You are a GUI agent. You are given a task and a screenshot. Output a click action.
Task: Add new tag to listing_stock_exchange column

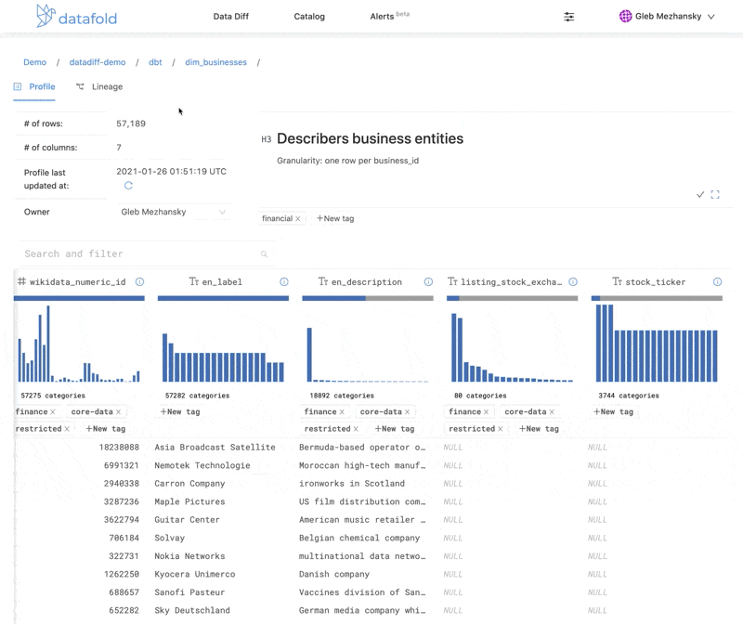[x=539, y=429]
